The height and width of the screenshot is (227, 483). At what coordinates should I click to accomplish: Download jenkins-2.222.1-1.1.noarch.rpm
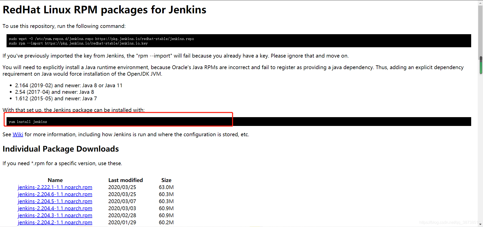[55, 187]
